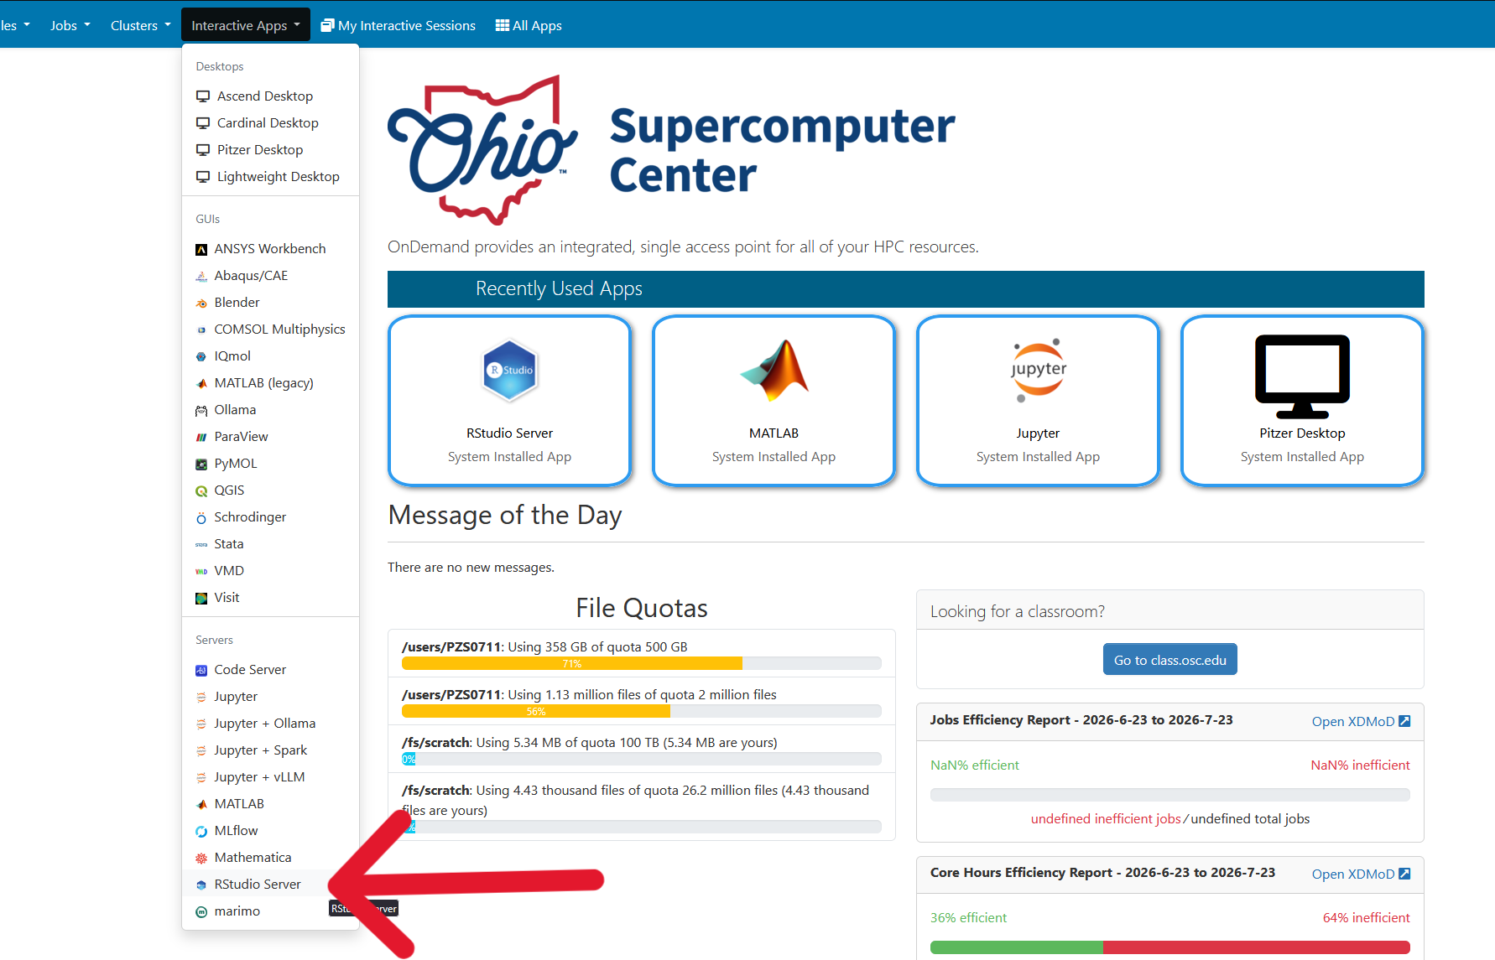Click the MATLAB logo in Recently Used Apps
Viewport: 1495px width, 960px height.
click(774, 370)
